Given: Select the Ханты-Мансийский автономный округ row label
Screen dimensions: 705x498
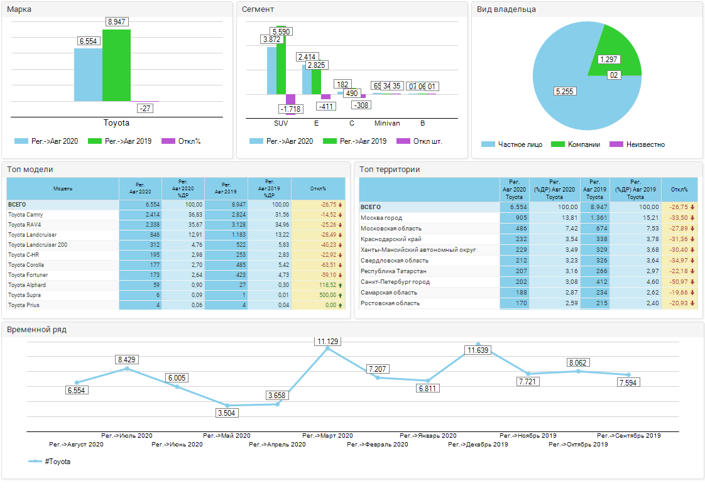Looking at the screenshot, I should point(418,250).
